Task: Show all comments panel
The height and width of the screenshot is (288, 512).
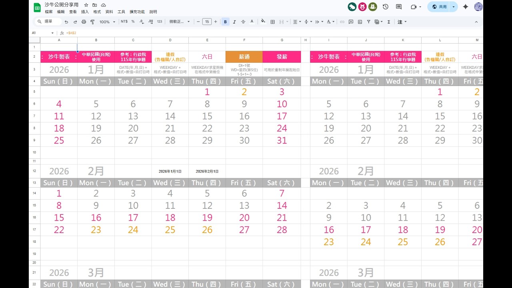Action: click(399, 7)
